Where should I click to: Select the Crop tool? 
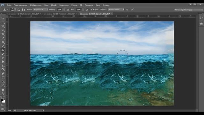tap(3, 34)
